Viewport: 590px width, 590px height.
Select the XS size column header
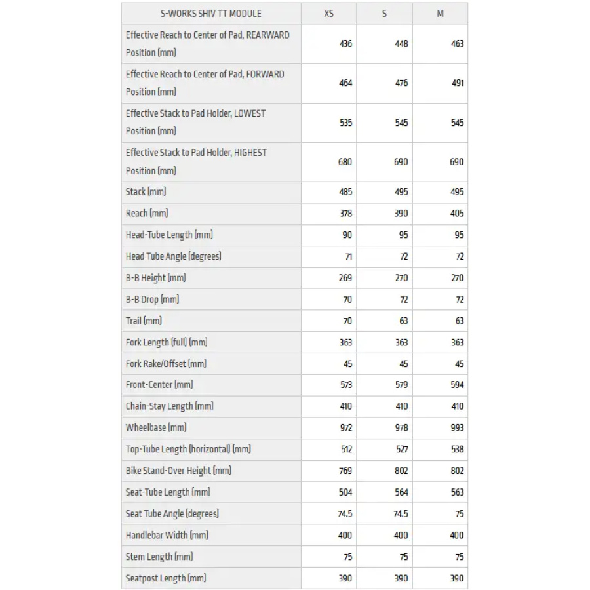(x=328, y=14)
